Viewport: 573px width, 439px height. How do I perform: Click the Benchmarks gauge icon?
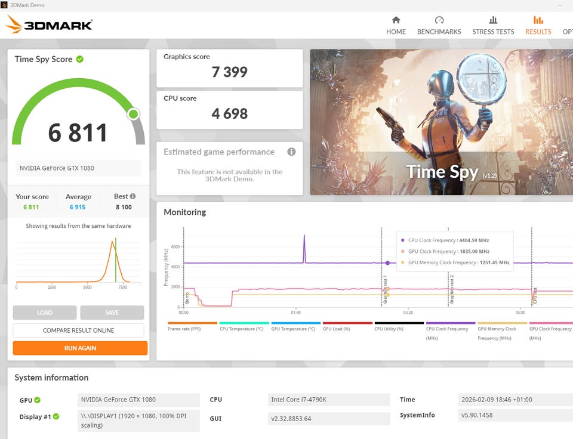(439, 20)
